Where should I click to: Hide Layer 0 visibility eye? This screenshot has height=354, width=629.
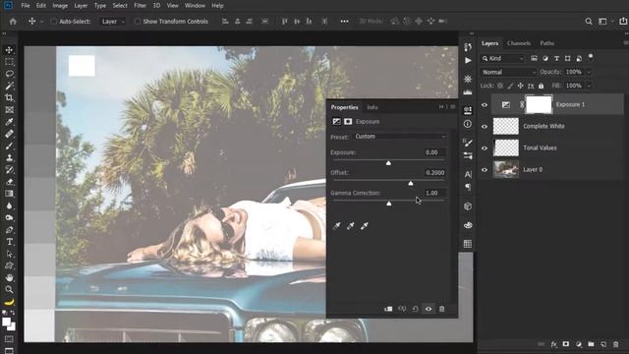(485, 170)
